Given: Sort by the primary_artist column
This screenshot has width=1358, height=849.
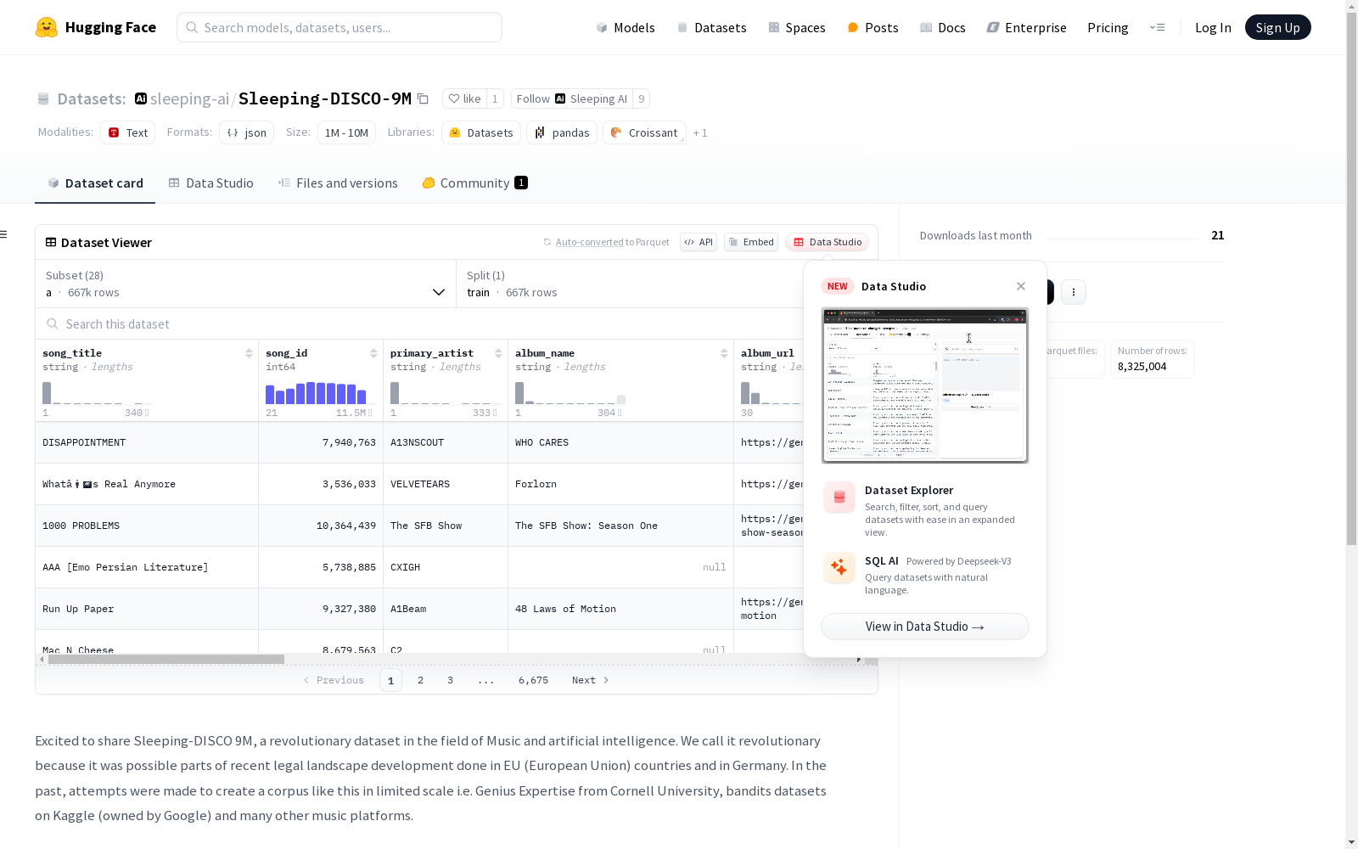Looking at the screenshot, I should (x=498, y=353).
